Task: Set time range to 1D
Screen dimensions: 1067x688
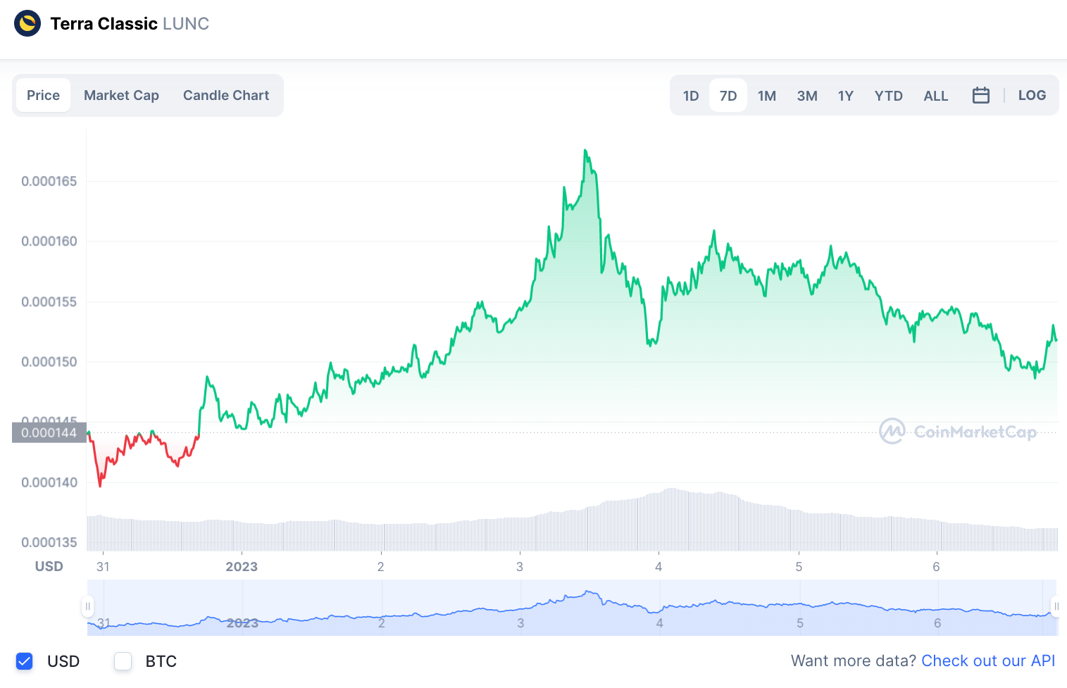Action: point(691,96)
